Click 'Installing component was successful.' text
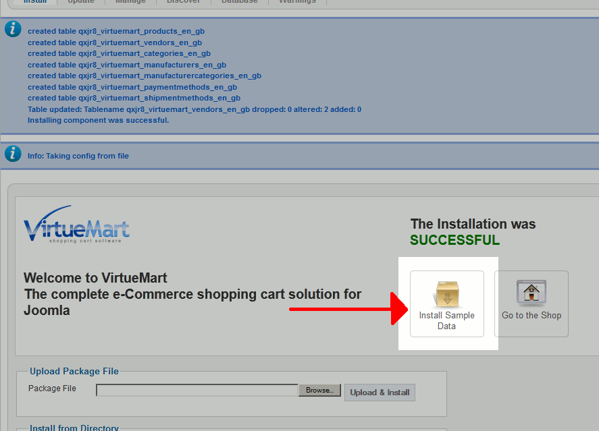599x431 pixels. click(98, 120)
